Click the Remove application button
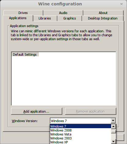 point(90,111)
